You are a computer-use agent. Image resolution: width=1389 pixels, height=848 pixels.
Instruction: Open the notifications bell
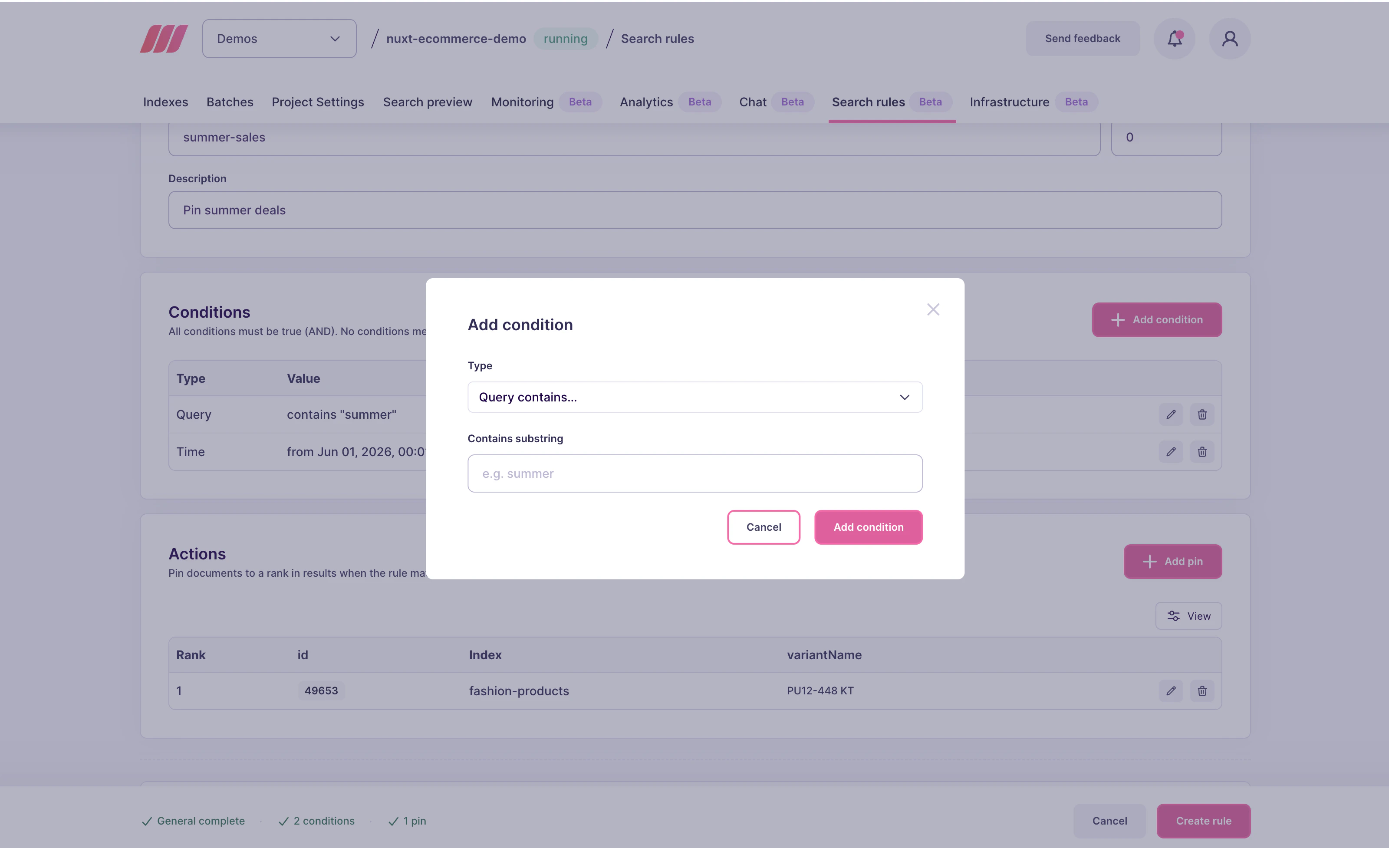pos(1174,38)
